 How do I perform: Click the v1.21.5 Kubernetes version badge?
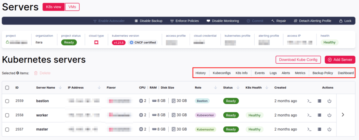coord(118,42)
